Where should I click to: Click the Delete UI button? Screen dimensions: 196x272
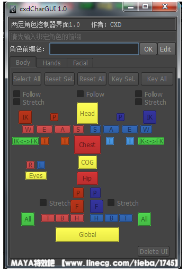pos(154,251)
